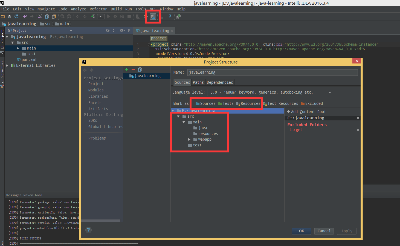The width and height of the screenshot is (400, 246).
Task: Select pom.xml in the Project panel
Action: click(27, 60)
